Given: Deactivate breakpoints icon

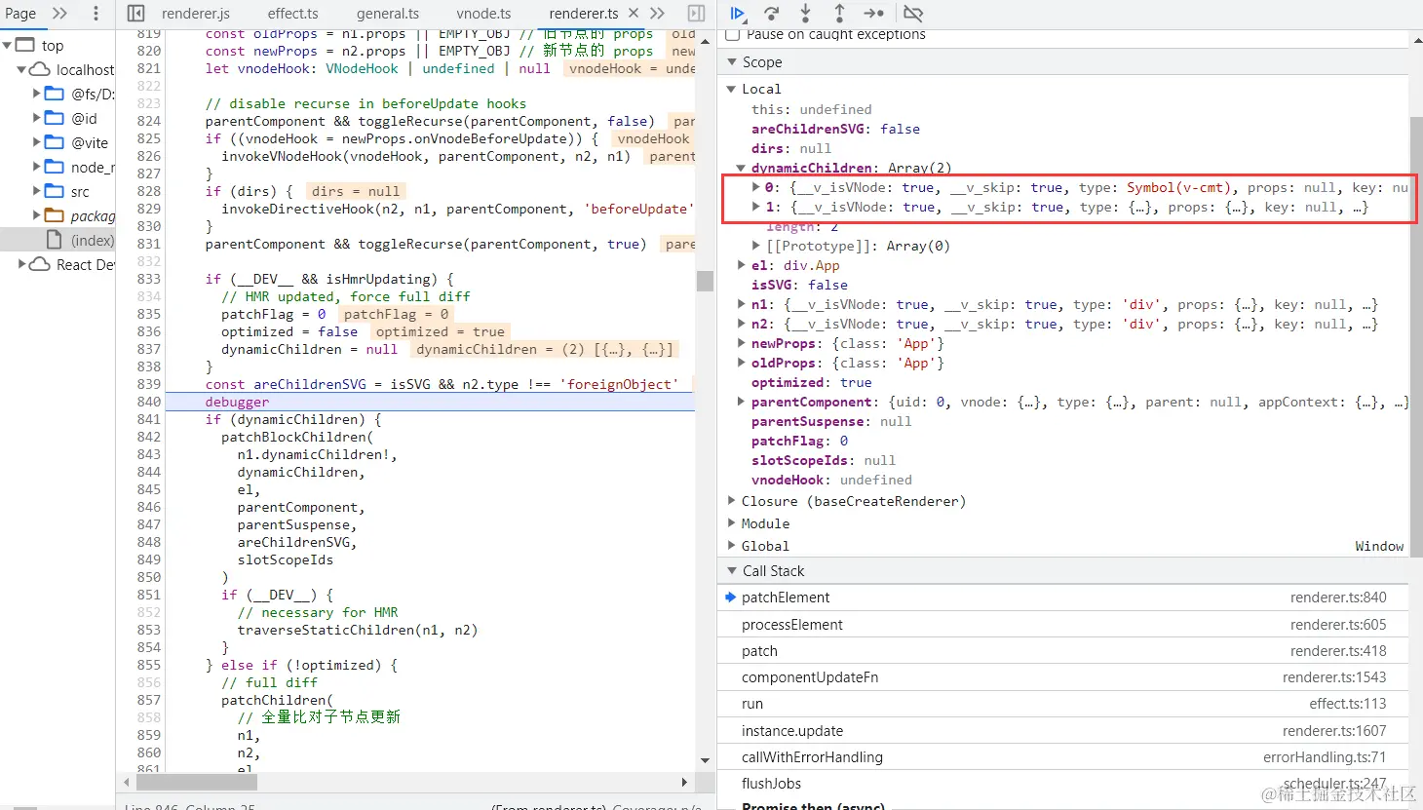Looking at the screenshot, I should coord(913,14).
